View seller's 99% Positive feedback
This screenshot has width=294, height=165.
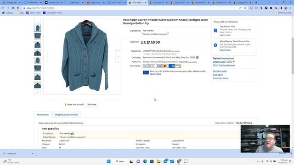[224, 65]
